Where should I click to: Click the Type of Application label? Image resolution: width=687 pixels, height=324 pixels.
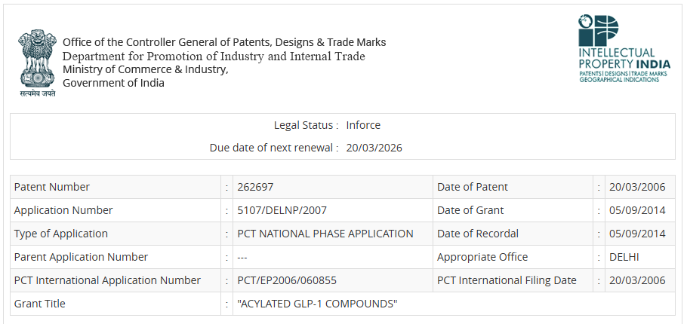click(61, 234)
